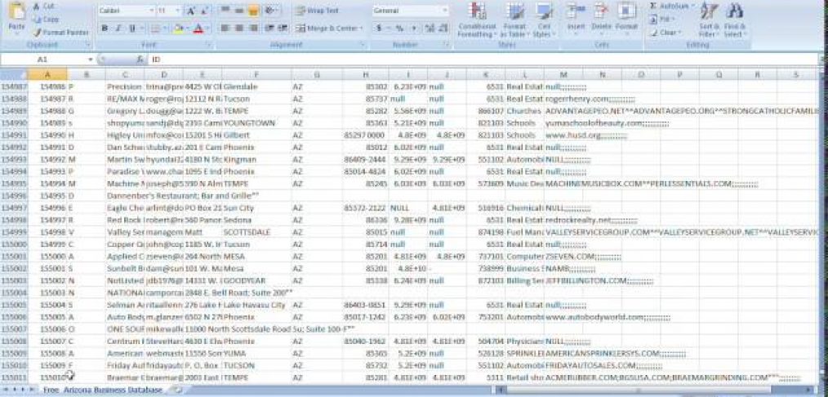The width and height of the screenshot is (828, 397).
Task: Apply Comma Style number format
Action: pyautogui.click(x=413, y=29)
